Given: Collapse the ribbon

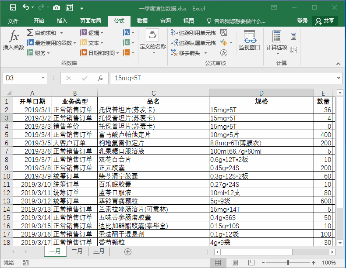Looking at the screenshot, I should coord(338,64).
